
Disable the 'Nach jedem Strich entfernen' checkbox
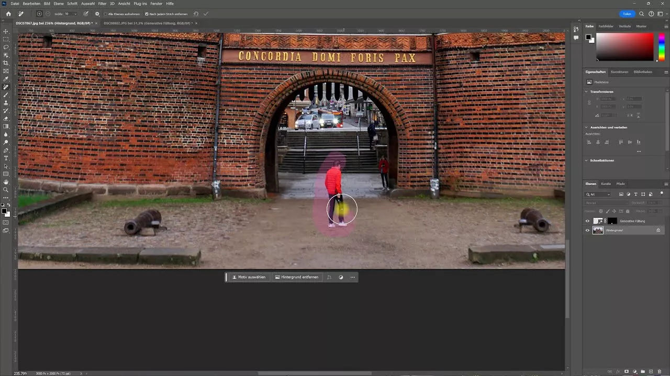tap(147, 14)
